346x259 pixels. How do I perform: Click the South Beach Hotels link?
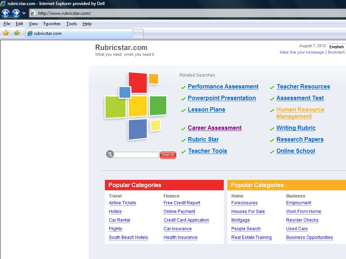click(128, 237)
